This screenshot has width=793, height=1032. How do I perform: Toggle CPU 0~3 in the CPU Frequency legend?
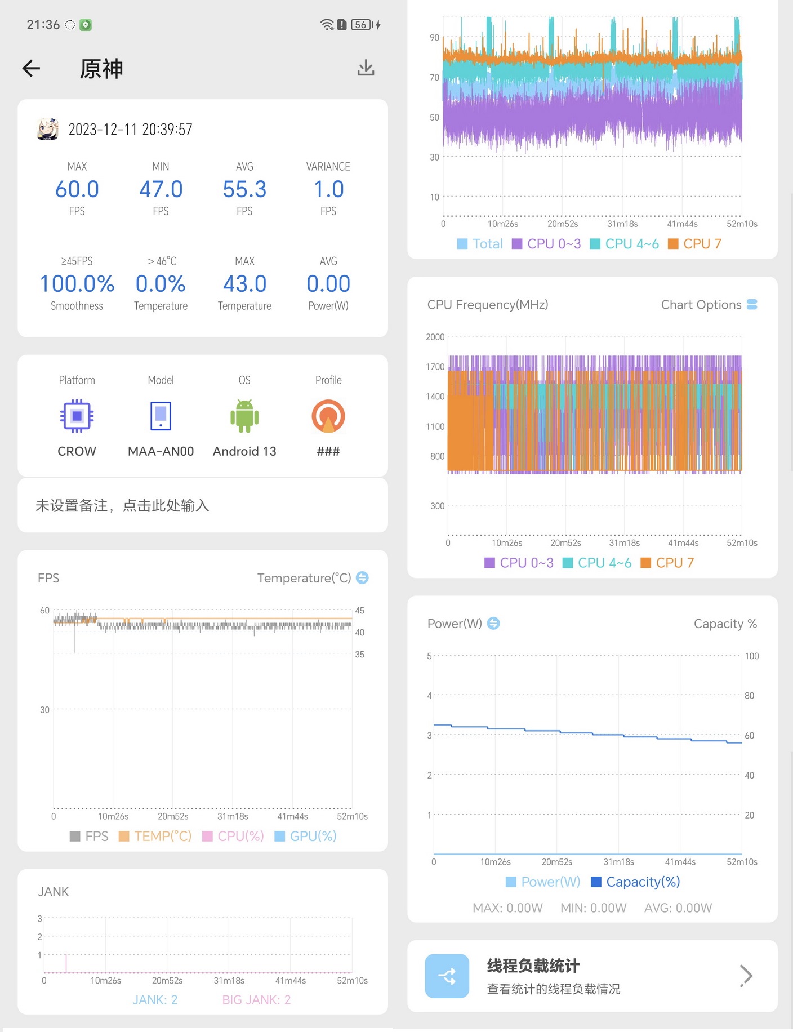coord(519,563)
